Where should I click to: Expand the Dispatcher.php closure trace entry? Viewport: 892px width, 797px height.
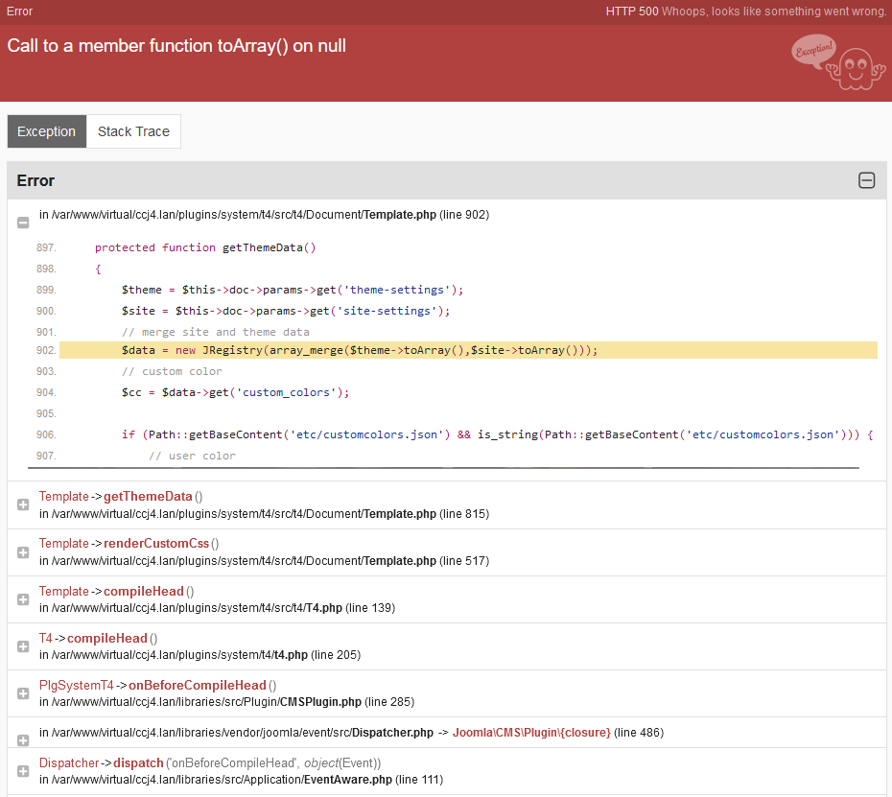click(x=22, y=739)
